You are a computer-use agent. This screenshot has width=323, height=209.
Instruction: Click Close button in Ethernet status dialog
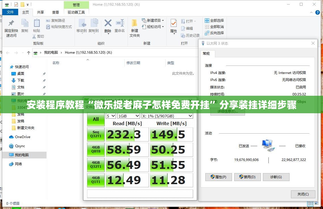(x=303, y=194)
